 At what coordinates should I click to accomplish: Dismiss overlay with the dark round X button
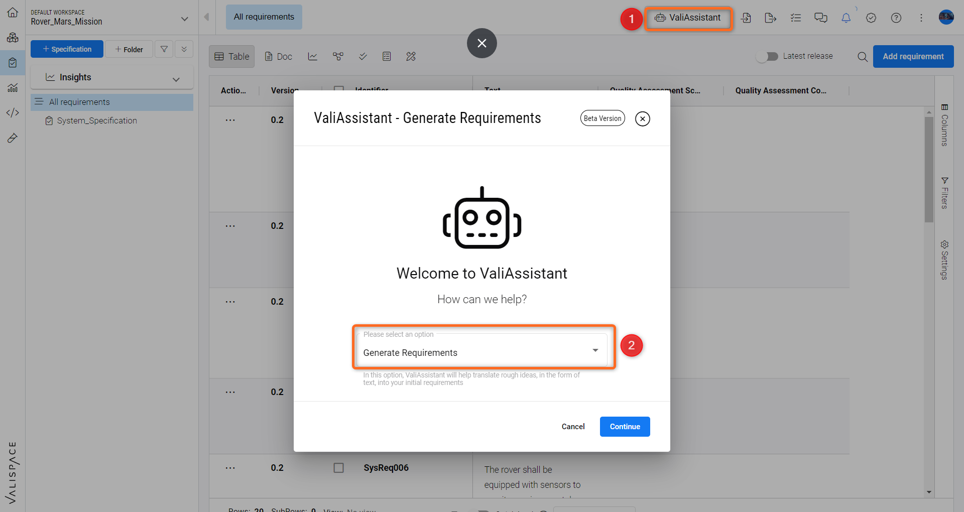(x=482, y=43)
